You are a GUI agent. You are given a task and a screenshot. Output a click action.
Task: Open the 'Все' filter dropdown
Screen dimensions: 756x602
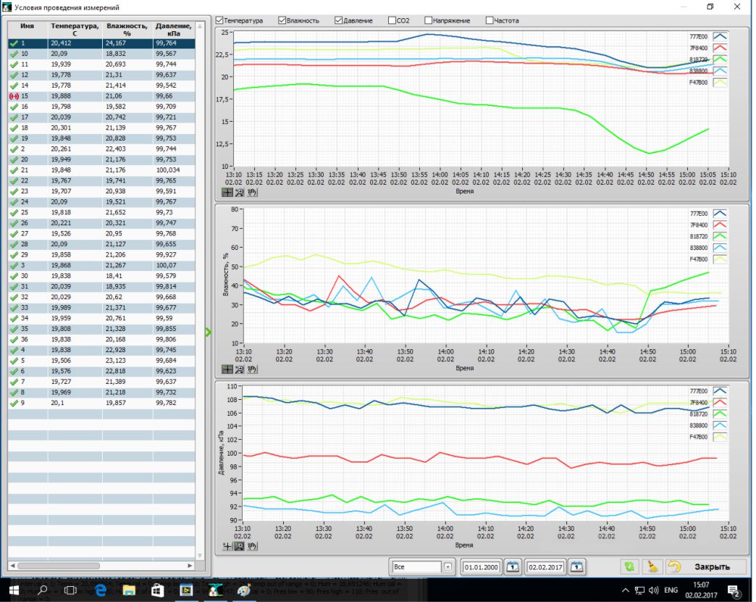click(x=448, y=567)
